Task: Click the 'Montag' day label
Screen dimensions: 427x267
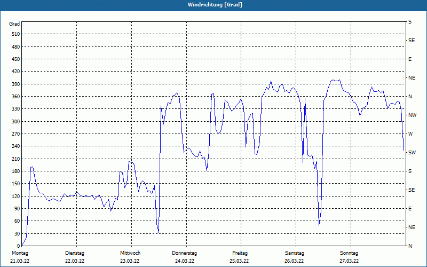Action: 20,253
